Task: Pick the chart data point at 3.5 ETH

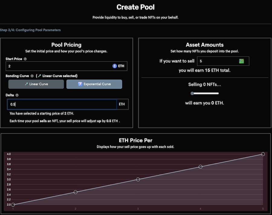Action: (200, 167)
